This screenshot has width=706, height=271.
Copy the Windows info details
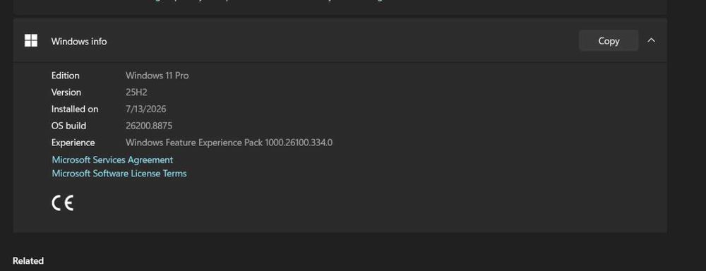pos(609,40)
